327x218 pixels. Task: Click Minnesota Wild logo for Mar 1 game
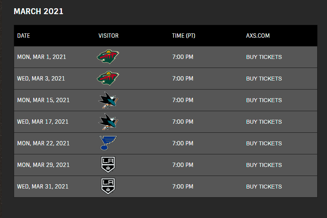click(x=108, y=57)
